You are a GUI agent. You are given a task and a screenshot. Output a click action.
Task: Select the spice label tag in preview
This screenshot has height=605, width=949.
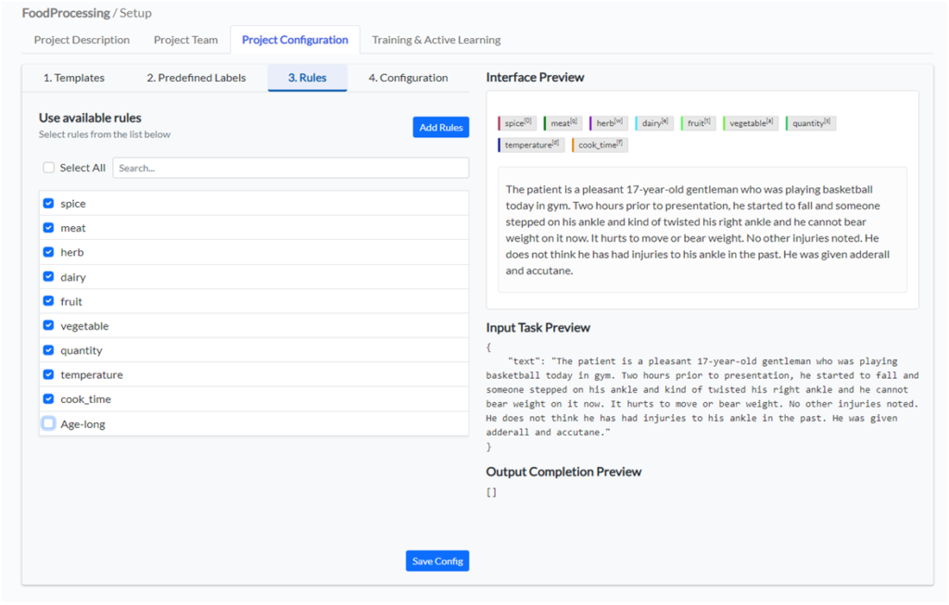tap(516, 123)
